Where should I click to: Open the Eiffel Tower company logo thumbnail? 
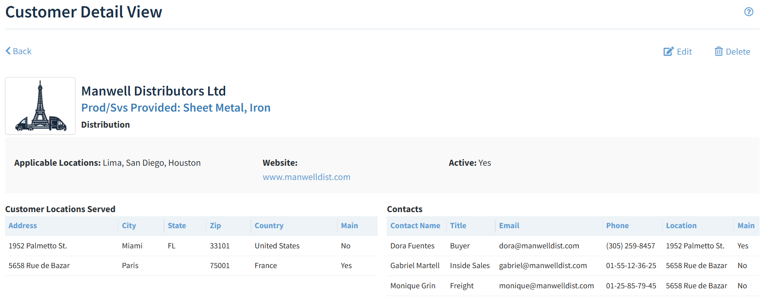click(x=41, y=106)
